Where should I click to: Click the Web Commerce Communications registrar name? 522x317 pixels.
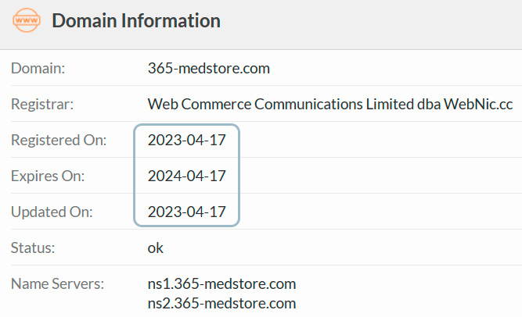330,105
